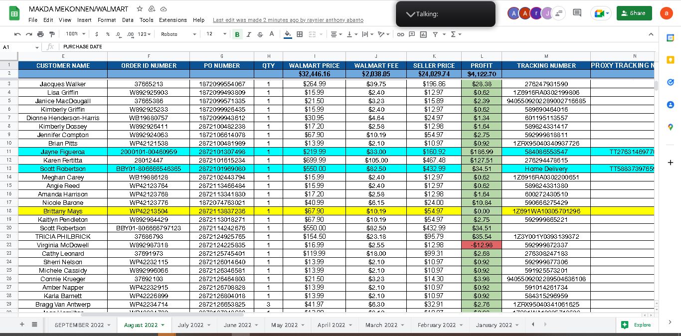
Task: Hide side panel chevron at bottom right
Action: pyautogui.click(x=671, y=322)
